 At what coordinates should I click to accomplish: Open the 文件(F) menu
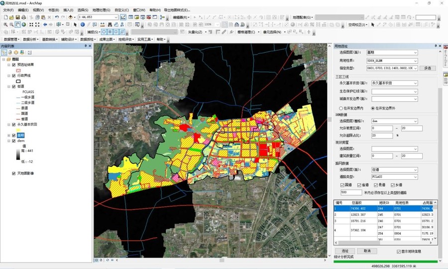point(8,10)
